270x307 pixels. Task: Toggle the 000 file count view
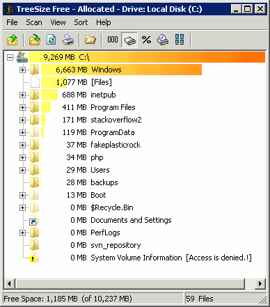click(x=113, y=40)
